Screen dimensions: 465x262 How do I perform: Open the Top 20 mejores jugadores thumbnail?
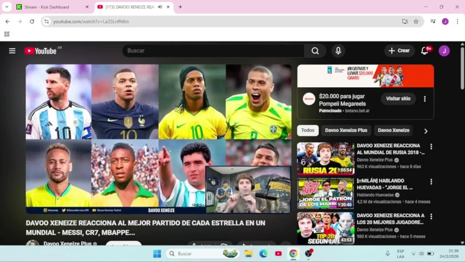[x=326, y=228]
